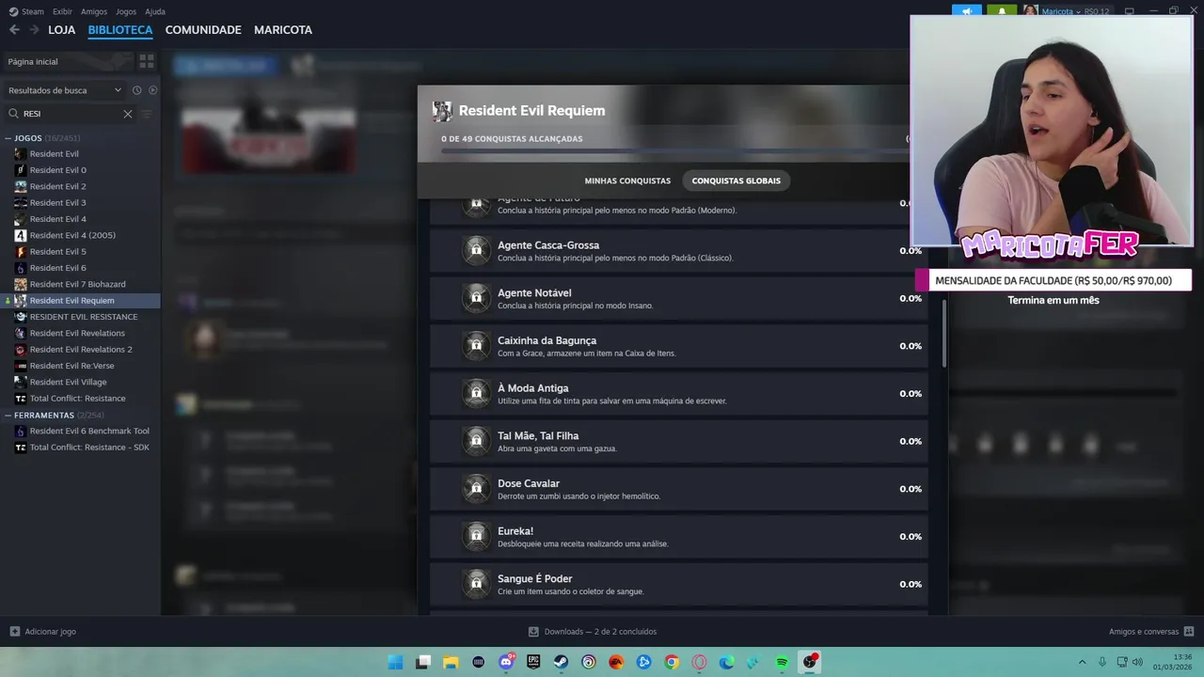Open the Windows Start menu
The image size is (1204, 677).
(x=395, y=662)
